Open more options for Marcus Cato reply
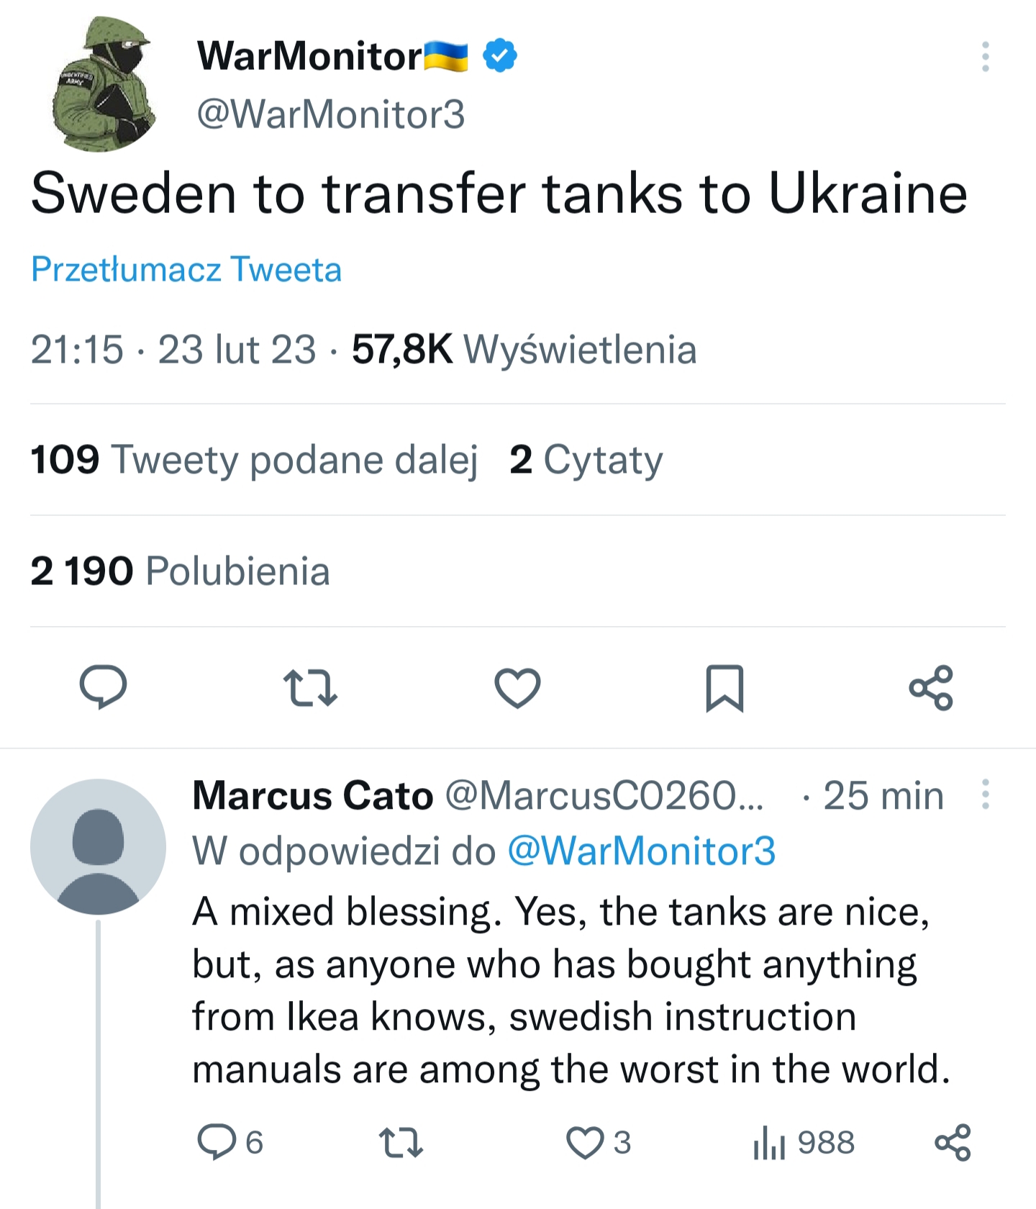The width and height of the screenshot is (1036, 1209). click(985, 794)
